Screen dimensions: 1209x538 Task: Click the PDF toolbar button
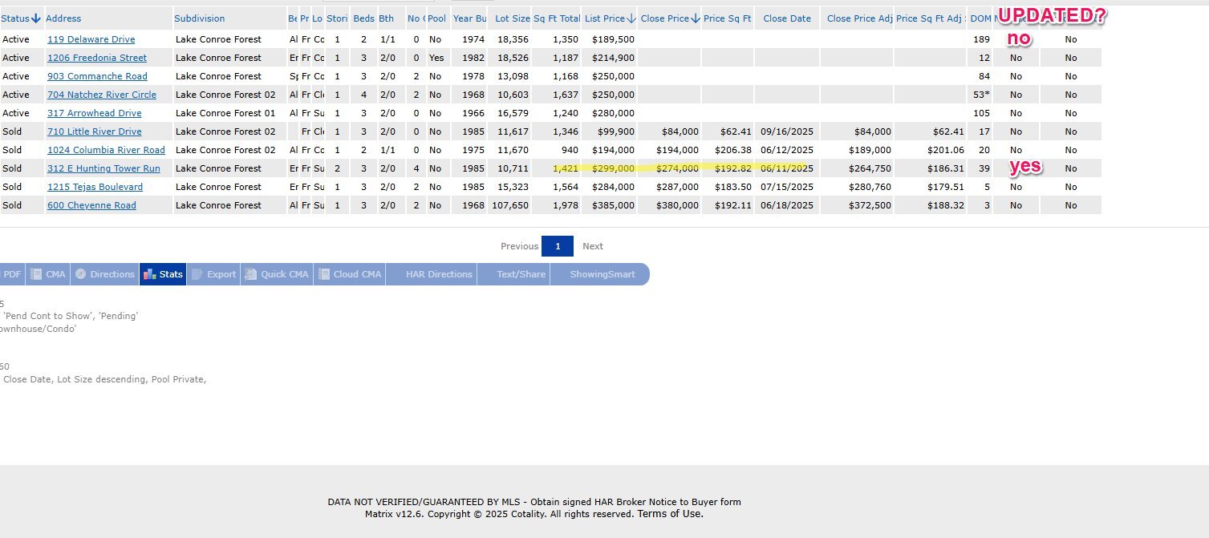[12, 274]
